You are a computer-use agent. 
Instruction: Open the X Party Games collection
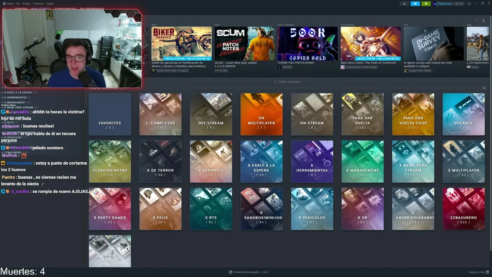tap(110, 209)
